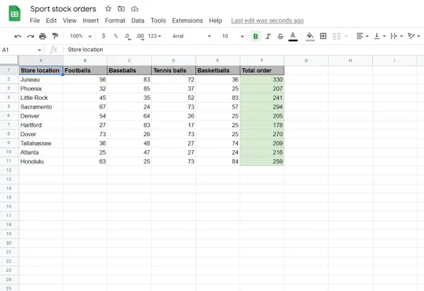Select the Hartford total 178 cell
Image resolution: width=424 pixels, height=291 pixels.
coord(262,125)
